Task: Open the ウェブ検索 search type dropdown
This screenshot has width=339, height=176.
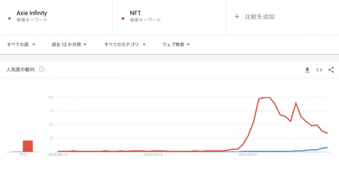Action: (x=176, y=44)
